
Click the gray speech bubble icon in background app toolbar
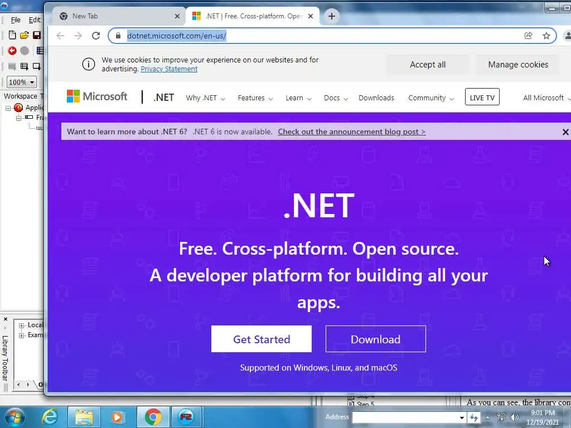(12, 66)
